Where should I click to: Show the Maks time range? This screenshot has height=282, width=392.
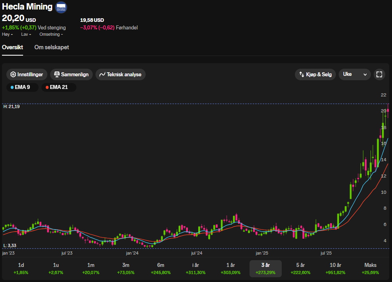point(370,268)
